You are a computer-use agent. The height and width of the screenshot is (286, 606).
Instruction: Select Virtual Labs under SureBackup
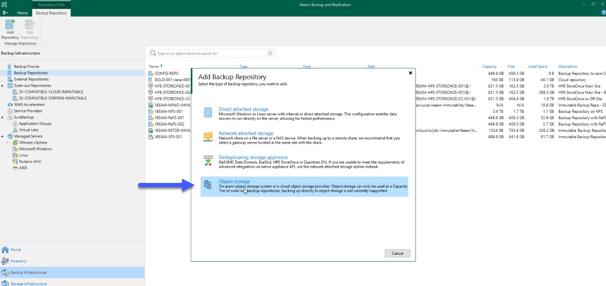pos(29,130)
